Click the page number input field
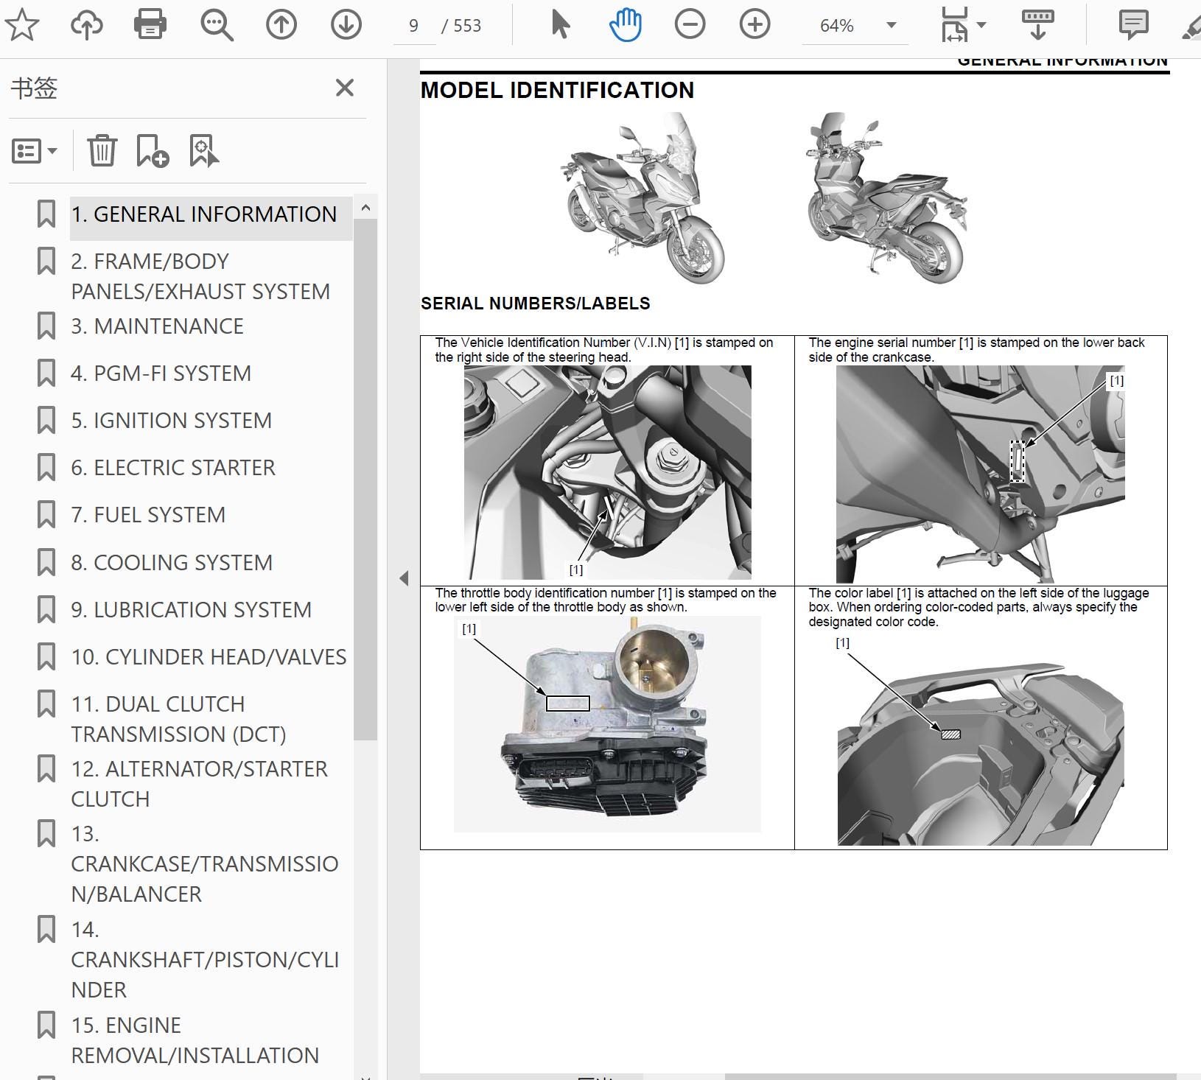The image size is (1201, 1080). (x=414, y=26)
